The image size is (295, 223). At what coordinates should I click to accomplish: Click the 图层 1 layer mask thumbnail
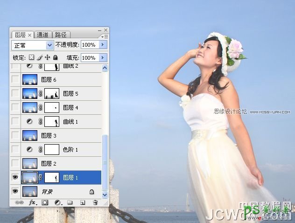(52, 177)
